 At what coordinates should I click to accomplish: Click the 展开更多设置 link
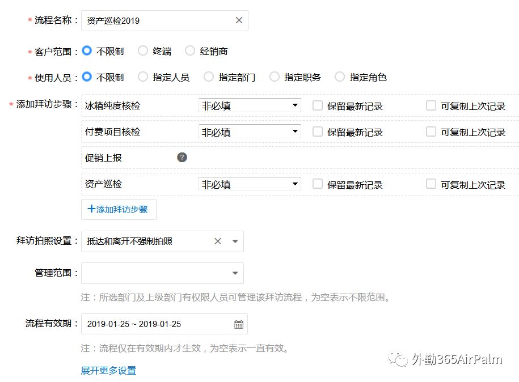pyautogui.click(x=108, y=371)
